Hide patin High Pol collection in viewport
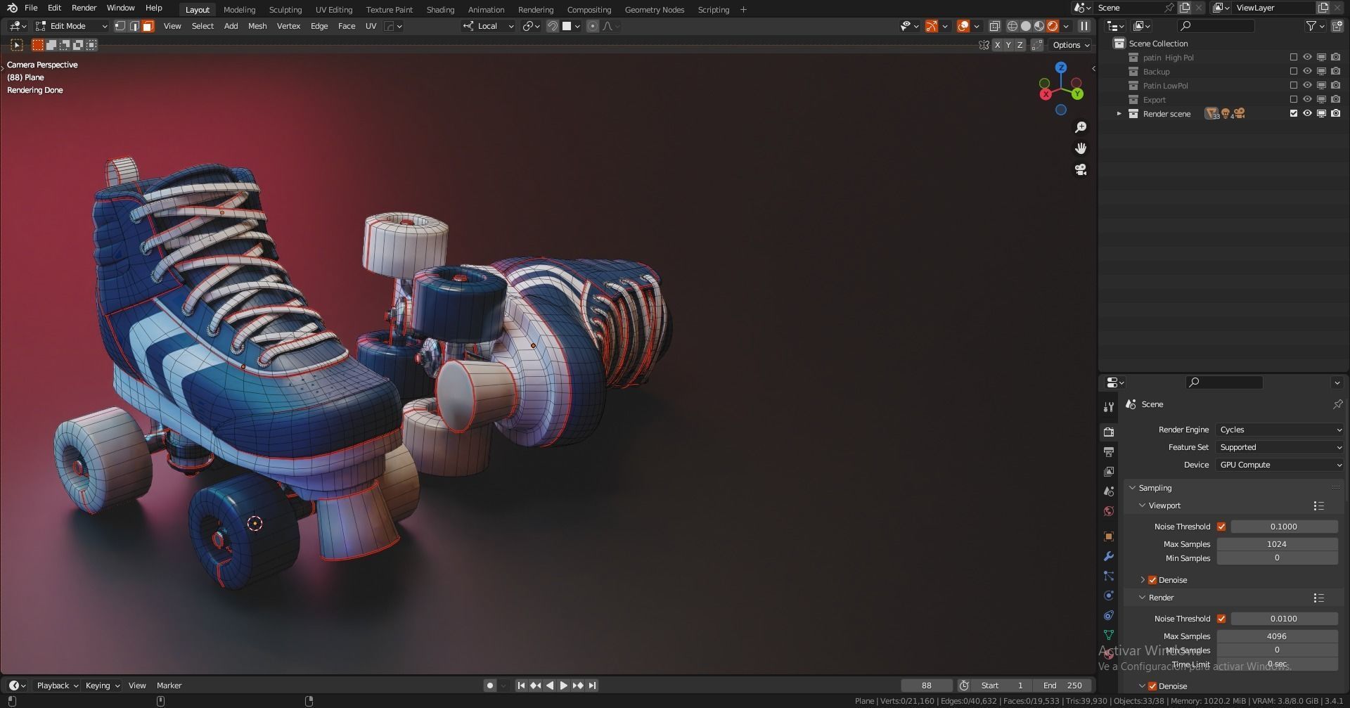The width and height of the screenshot is (1350, 708). [1307, 58]
